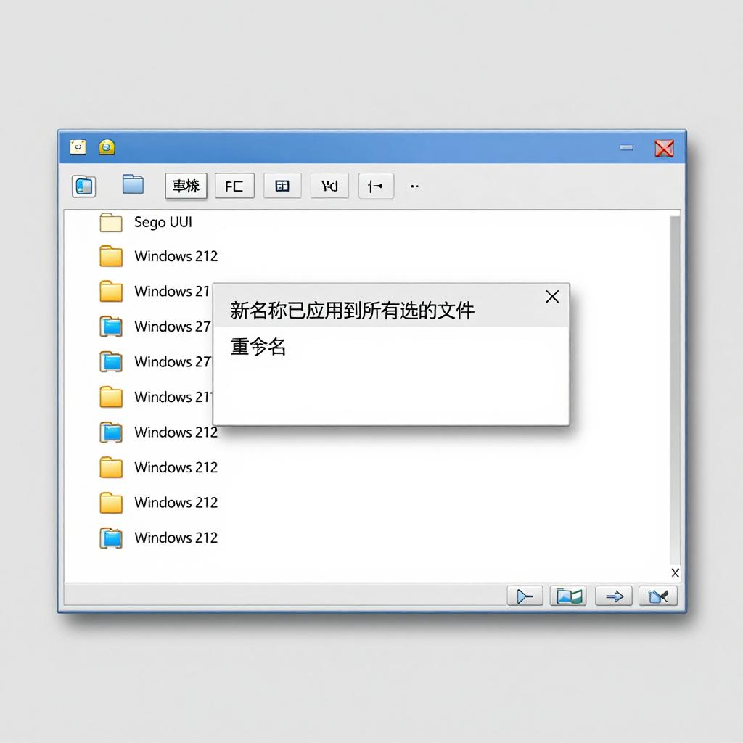Image resolution: width=743 pixels, height=743 pixels.
Task: Click the FC toolbar button
Action: click(234, 186)
